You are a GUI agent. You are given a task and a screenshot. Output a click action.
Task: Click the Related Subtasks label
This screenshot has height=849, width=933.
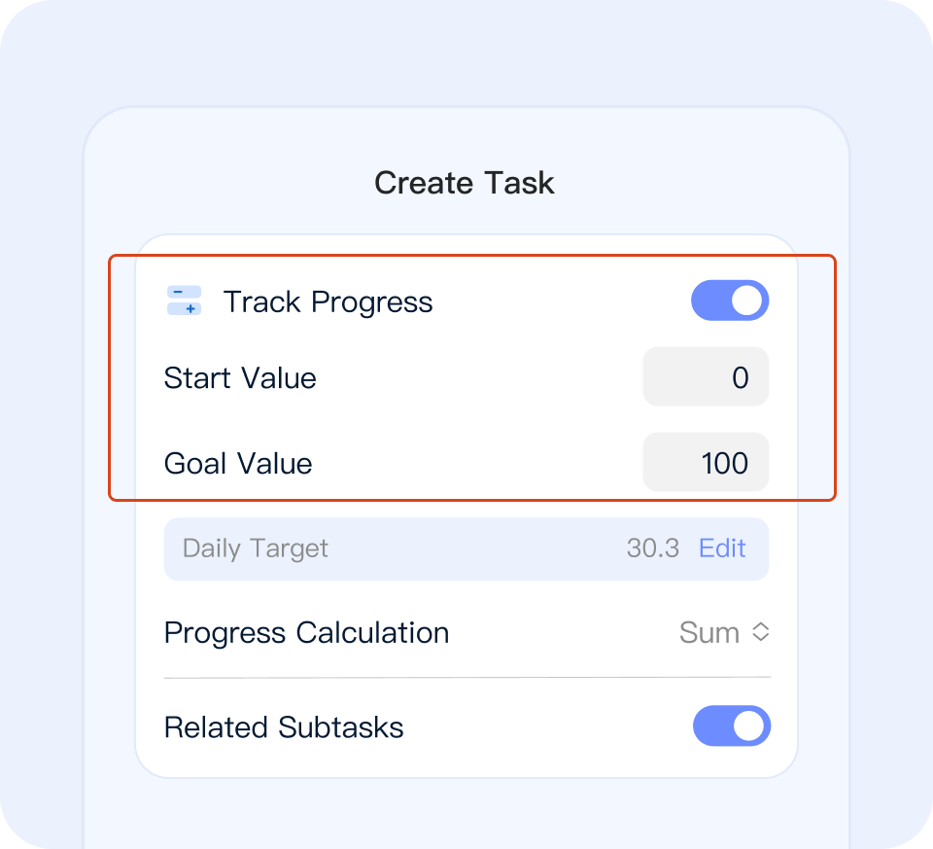284,726
